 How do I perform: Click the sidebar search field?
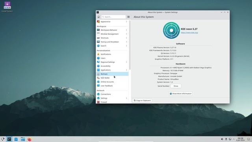point(113,17)
